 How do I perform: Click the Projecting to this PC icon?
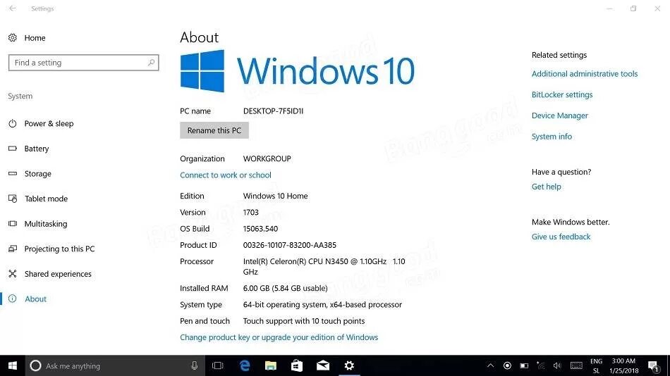(13, 249)
